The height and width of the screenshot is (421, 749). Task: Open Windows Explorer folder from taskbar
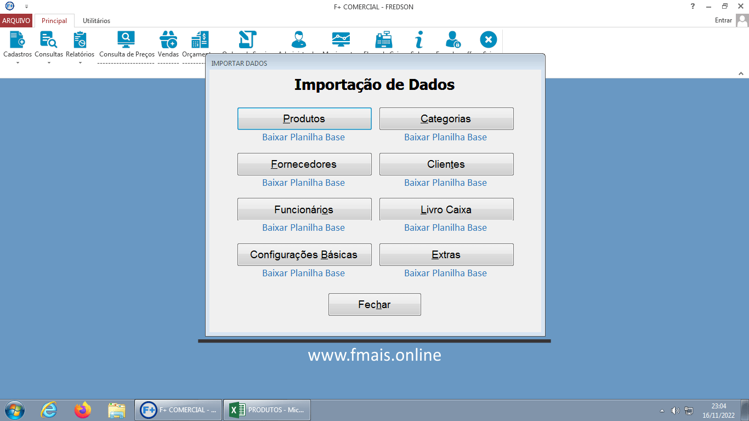point(117,409)
